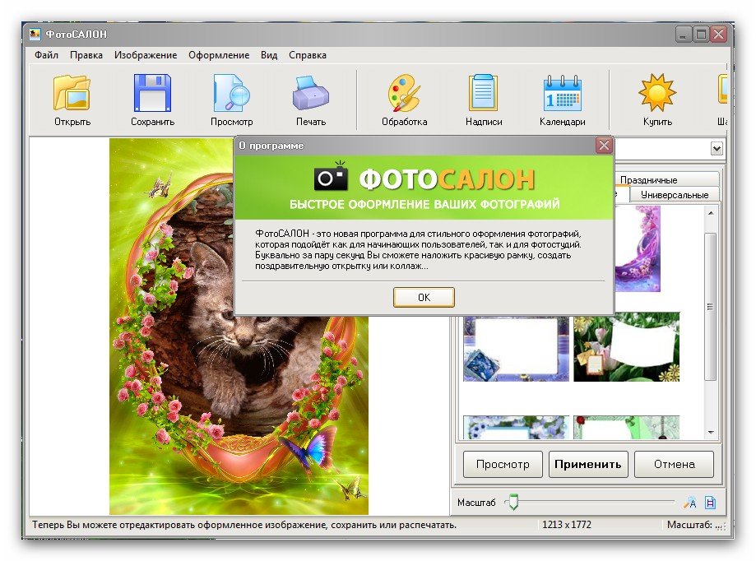Click the Открыть folder icon
Viewport: 756px width, 561px height.
click(72, 93)
